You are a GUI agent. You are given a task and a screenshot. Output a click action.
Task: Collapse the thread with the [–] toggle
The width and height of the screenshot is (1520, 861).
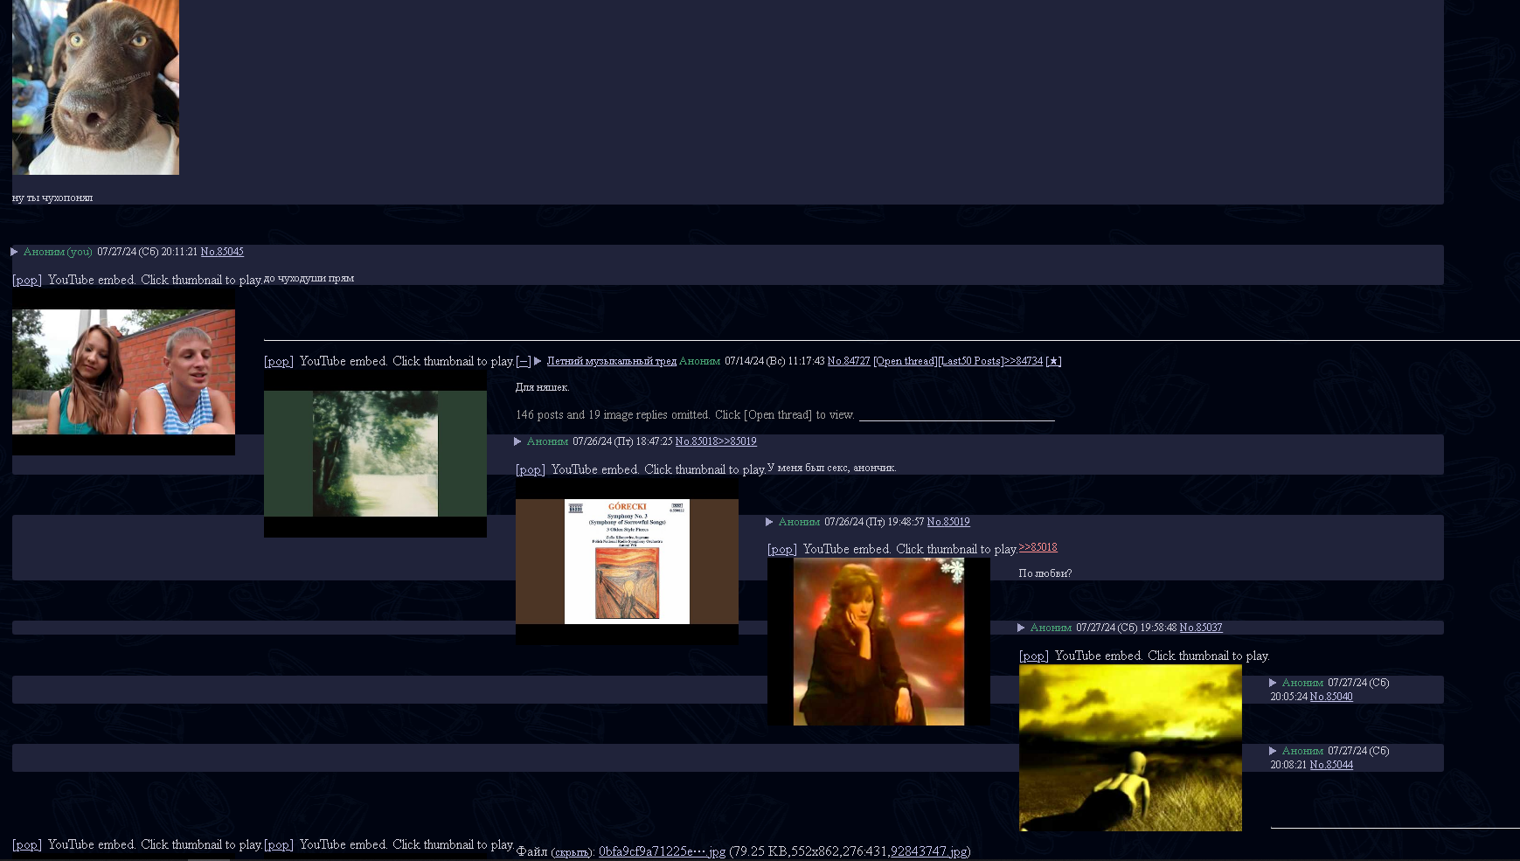(x=524, y=361)
